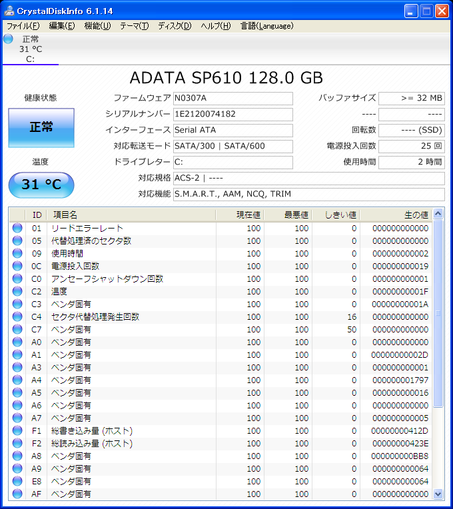
Task: Click status icon of row AF
Action: [17, 494]
